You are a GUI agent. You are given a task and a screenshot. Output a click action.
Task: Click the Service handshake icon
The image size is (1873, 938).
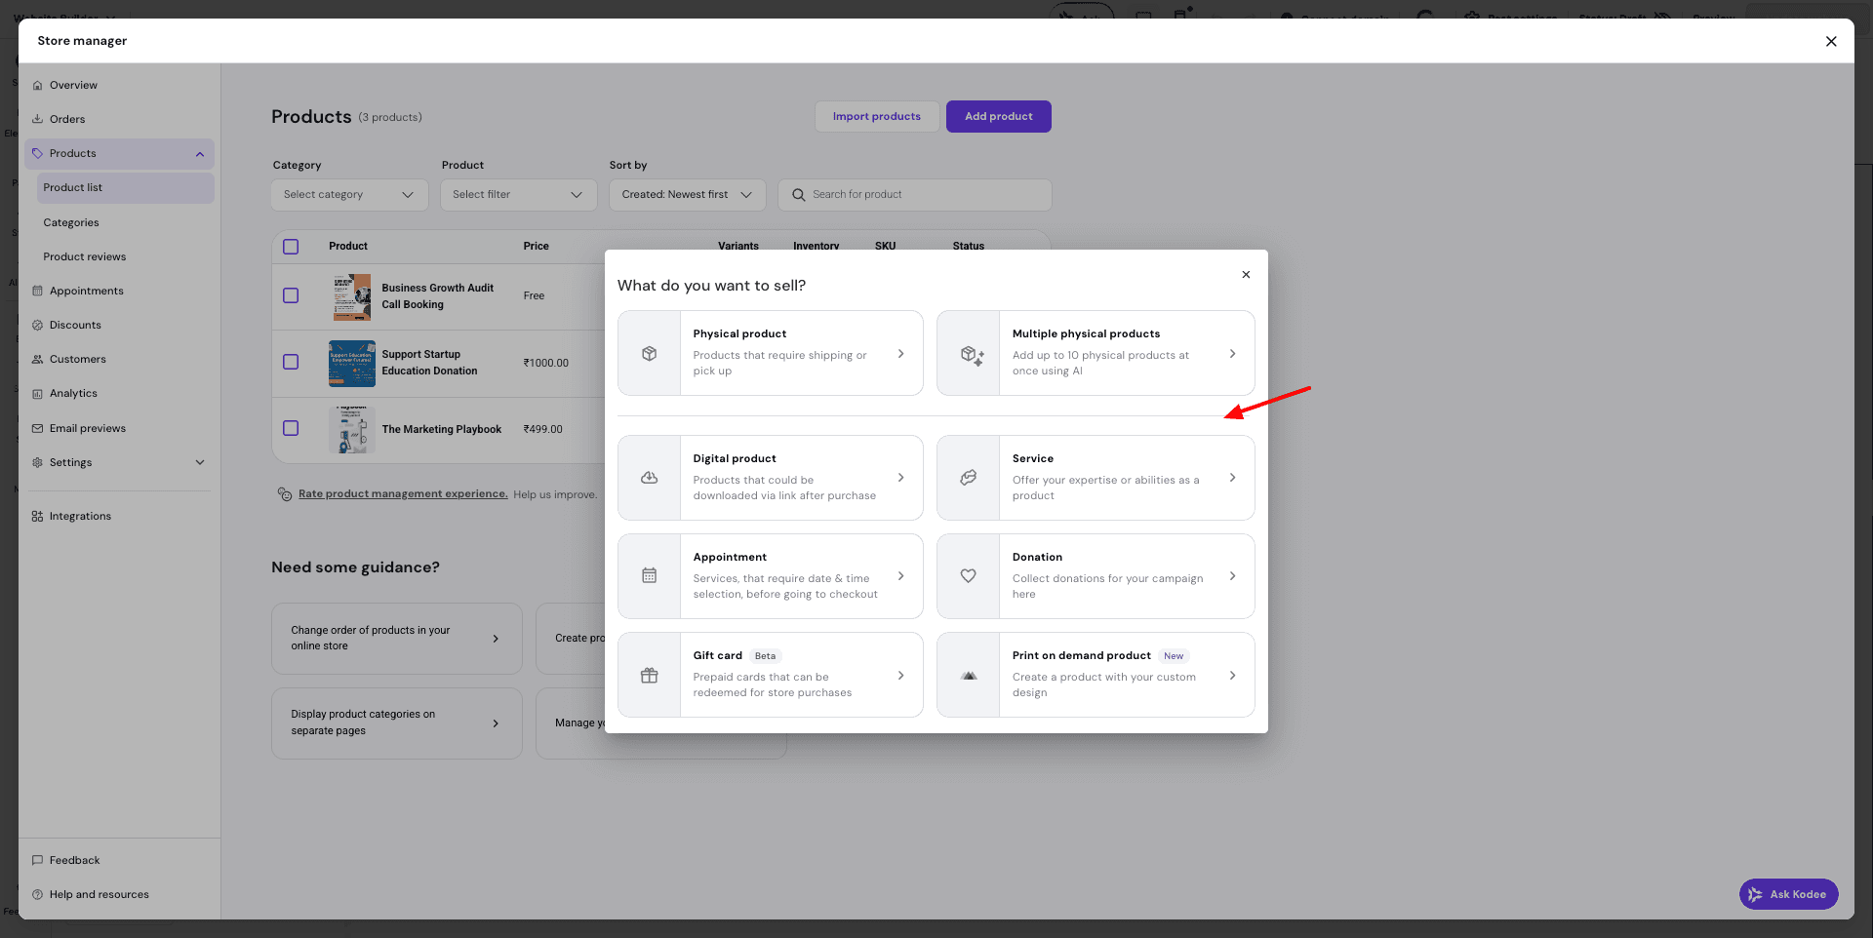(968, 478)
